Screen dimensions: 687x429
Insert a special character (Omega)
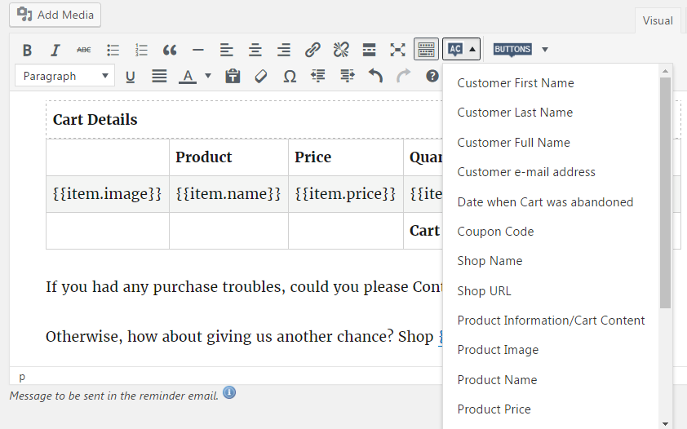click(x=290, y=77)
